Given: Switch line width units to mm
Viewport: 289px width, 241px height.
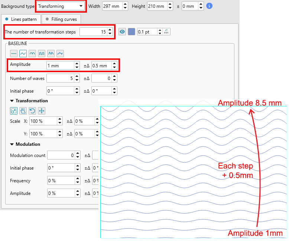Looking at the screenshot, I should (167, 32).
